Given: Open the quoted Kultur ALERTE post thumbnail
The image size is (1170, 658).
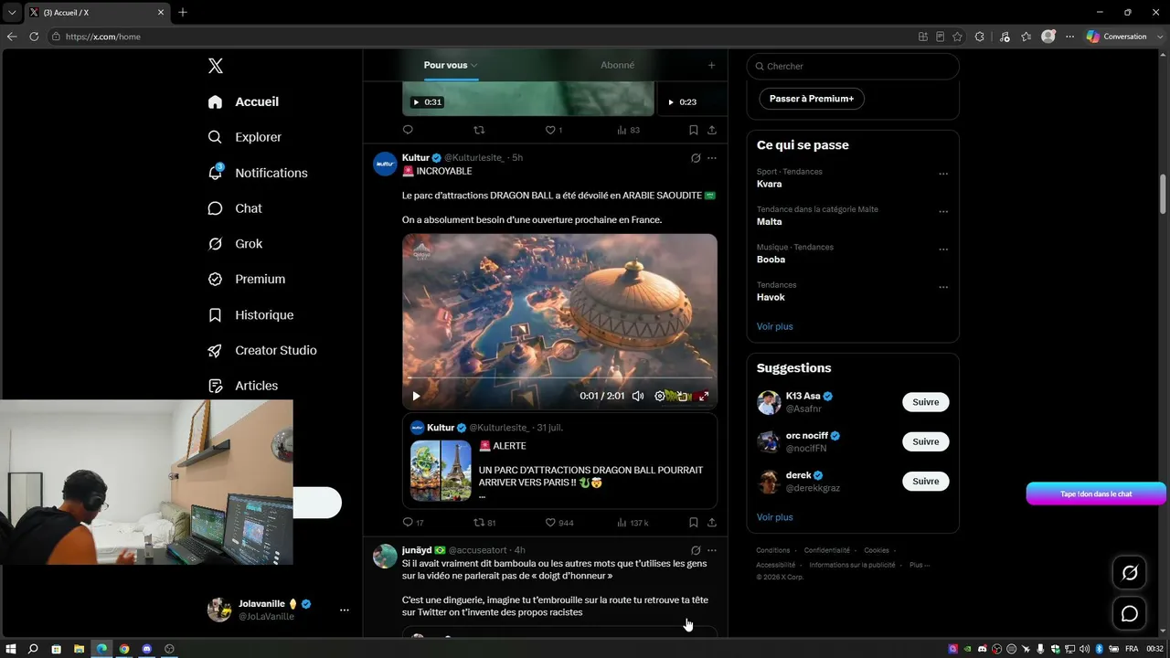Looking at the screenshot, I should (441, 471).
